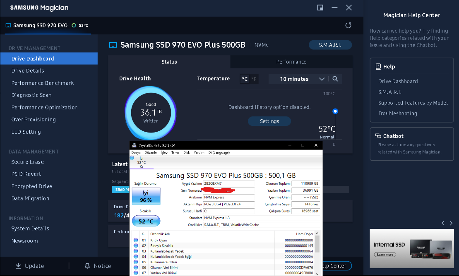Open Troubleshooting help topic
This screenshot has height=276, width=459.
pyautogui.click(x=398, y=113)
